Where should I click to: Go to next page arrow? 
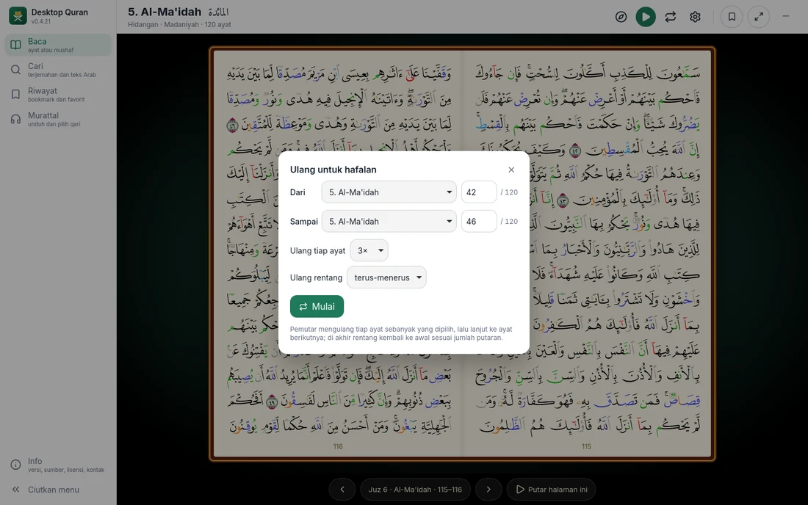tap(488, 489)
